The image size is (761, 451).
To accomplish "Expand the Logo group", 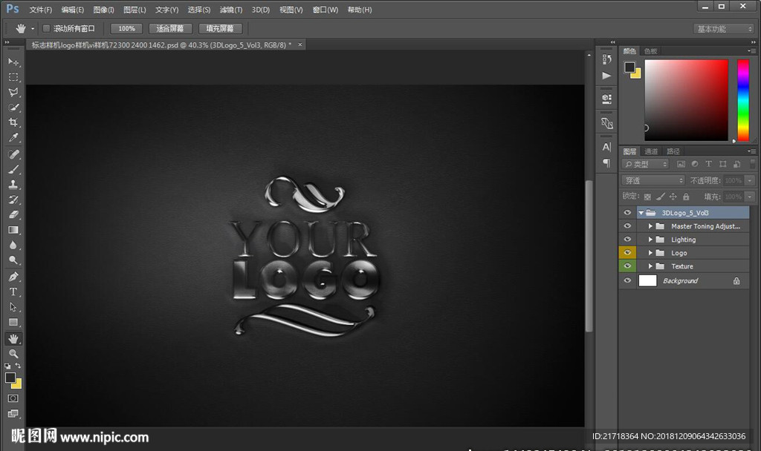I will (x=650, y=253).
